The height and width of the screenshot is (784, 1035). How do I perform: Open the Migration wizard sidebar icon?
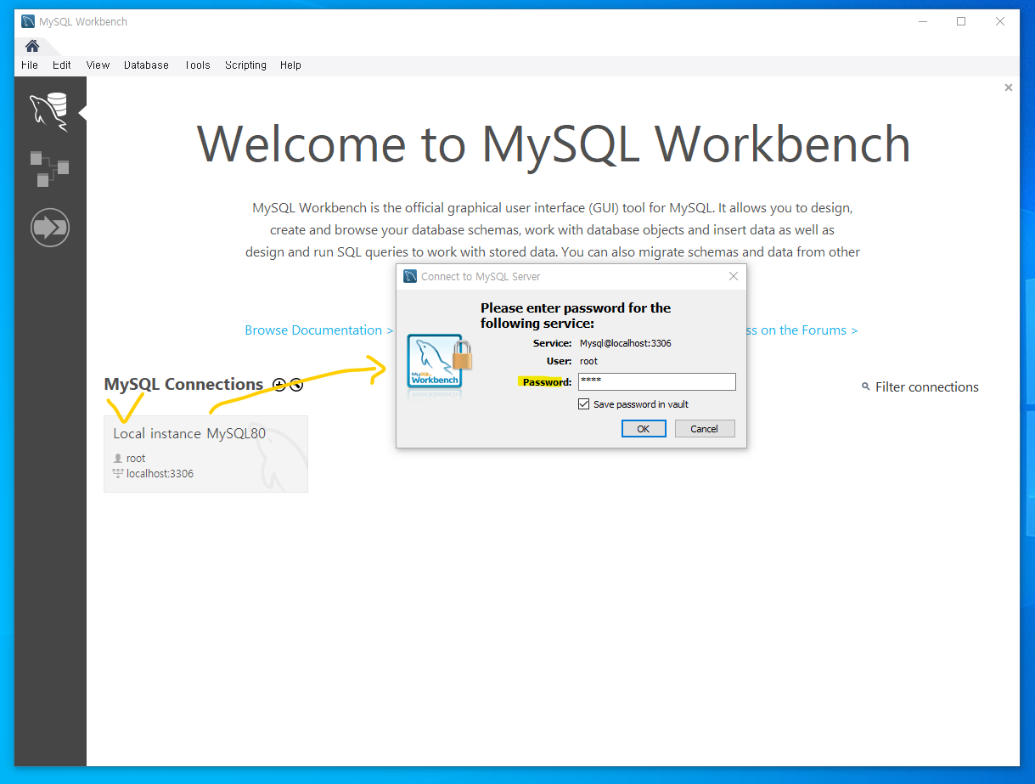point(49,228)
